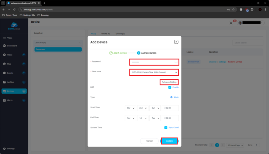Select the Week type radio button
Screen dimensions: 269x154
coord(171,97)
